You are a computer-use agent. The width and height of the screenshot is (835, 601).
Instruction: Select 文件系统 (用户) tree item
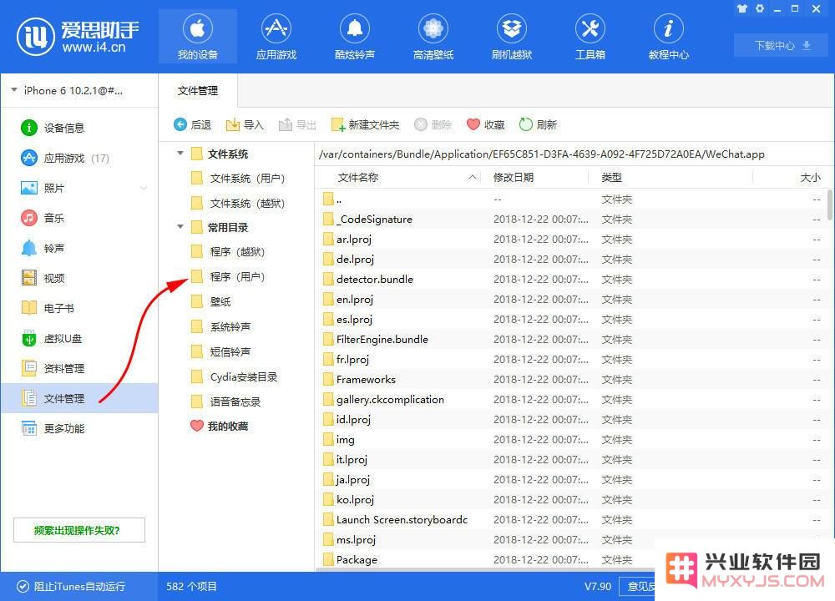tap(238, 179)
